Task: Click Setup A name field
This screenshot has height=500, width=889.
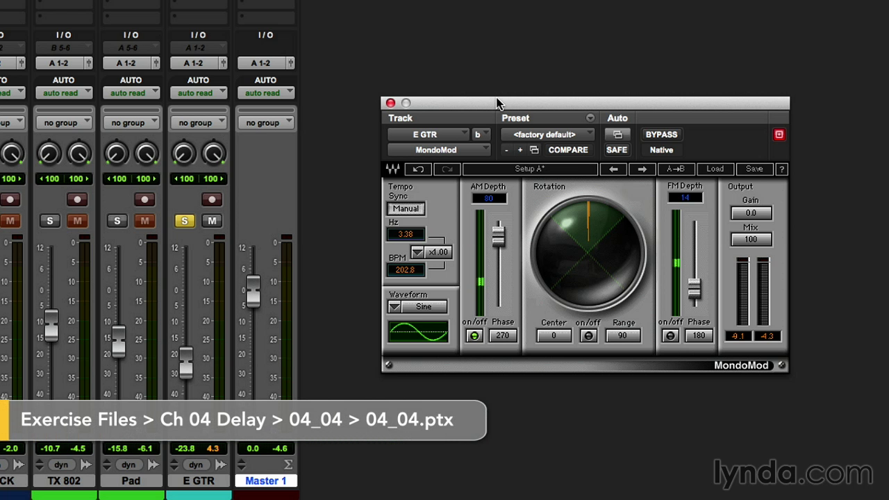Action: 530,169
